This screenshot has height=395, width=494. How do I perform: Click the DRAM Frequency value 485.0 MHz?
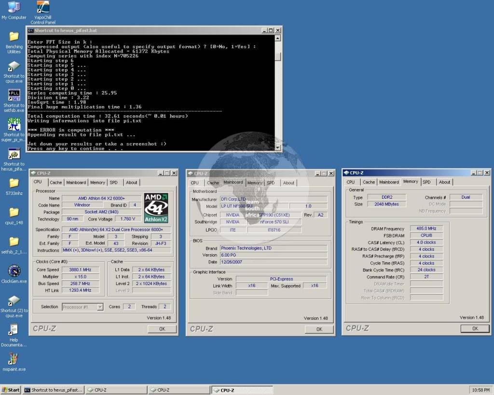pos(426,229)
